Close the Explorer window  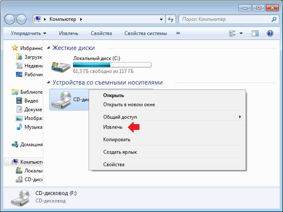tap(272, 8)
